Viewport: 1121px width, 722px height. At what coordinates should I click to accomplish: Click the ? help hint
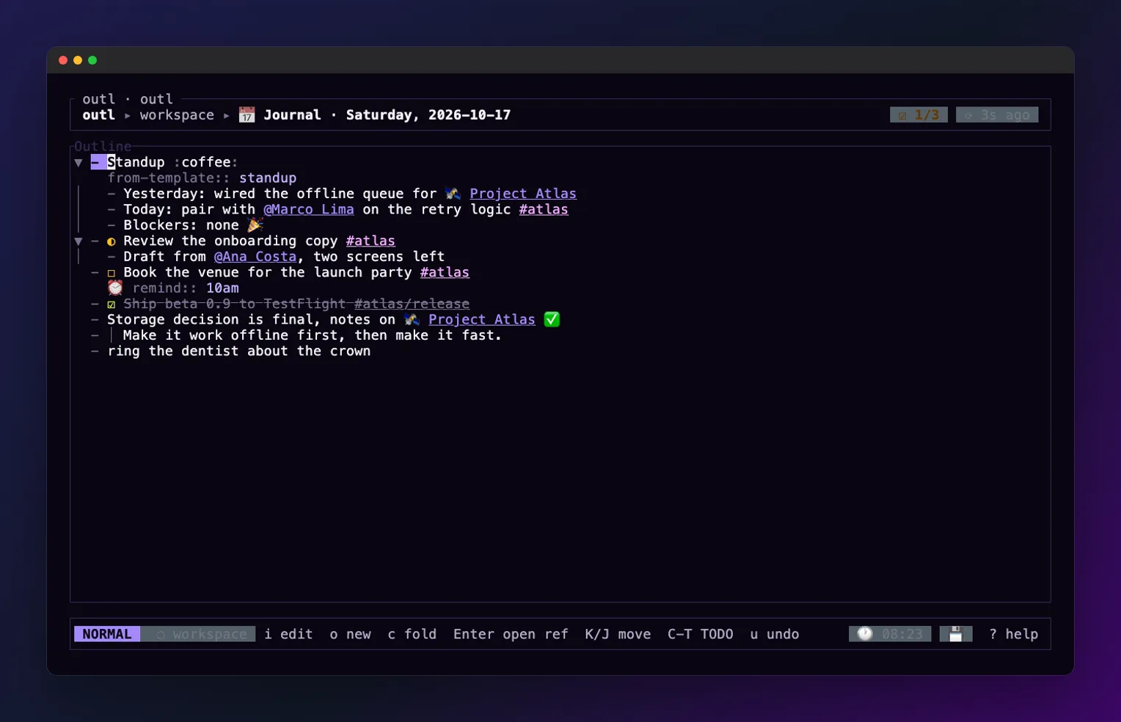1013,634
